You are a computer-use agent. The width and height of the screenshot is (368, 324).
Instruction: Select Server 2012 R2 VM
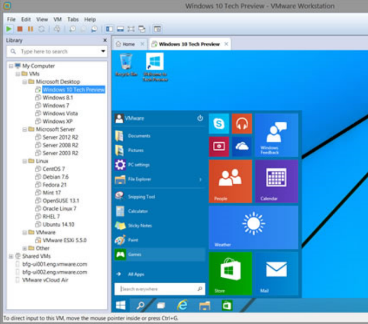(x=60, y=138)
